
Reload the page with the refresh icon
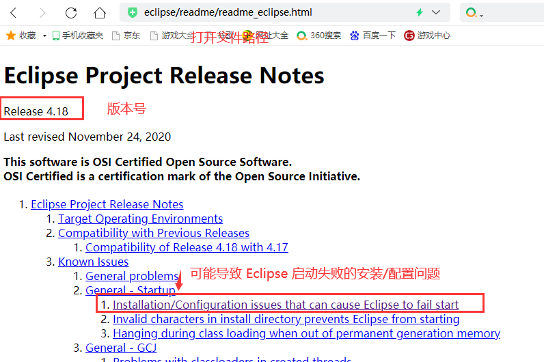[x=71, y=13]
